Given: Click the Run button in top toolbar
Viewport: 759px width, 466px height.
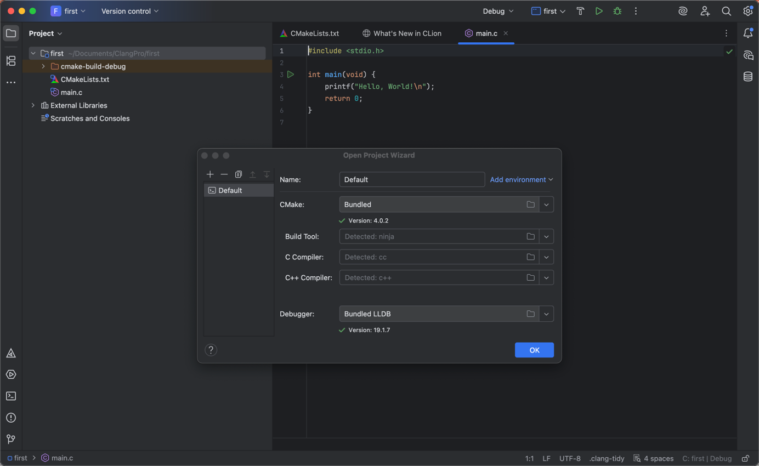Looking at the screenshot, I should pyautogui.click(x=599, y=11).
